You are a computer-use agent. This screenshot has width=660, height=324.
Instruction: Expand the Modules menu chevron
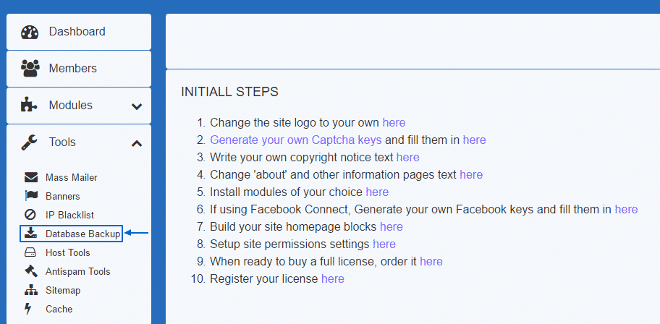point(137,106)
